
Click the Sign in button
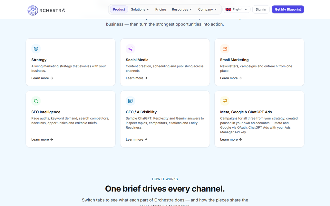pos(261,9)
